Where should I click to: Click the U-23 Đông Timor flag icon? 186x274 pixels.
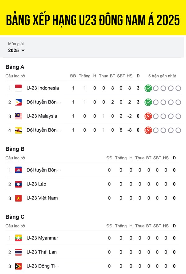pos(18,266)
